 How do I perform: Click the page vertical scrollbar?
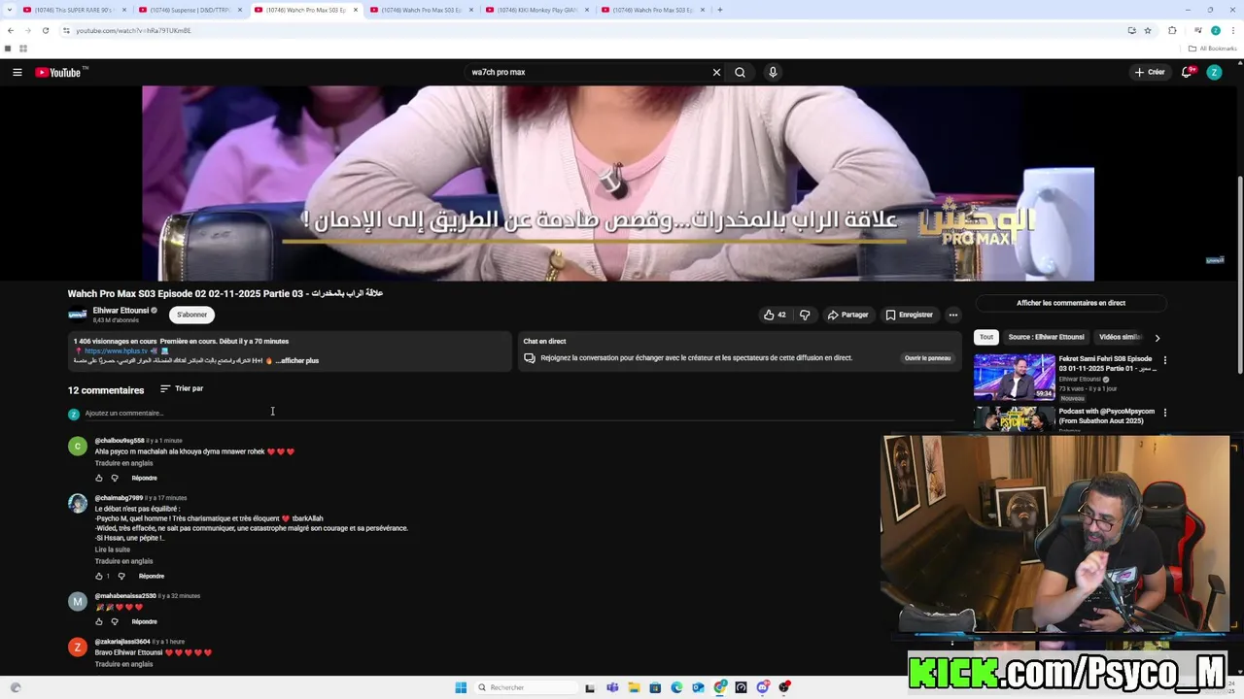tap(1240, 275)
